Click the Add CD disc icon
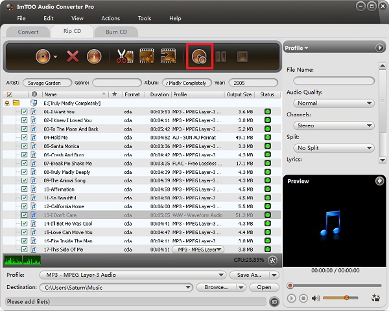This screenshot has width=389, height=311. (x=43, y=57)
